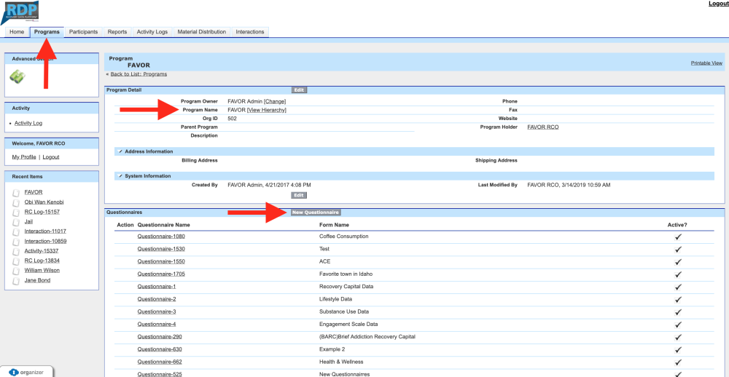The image size is (729, 377).
Task: Click (BARC)Brief Addiction Recovery Capital text
Action: tap(367, 336)
